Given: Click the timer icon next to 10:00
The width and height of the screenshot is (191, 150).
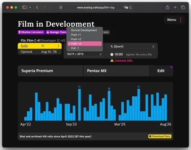Looking at the screenshot, I should point(112,55).
